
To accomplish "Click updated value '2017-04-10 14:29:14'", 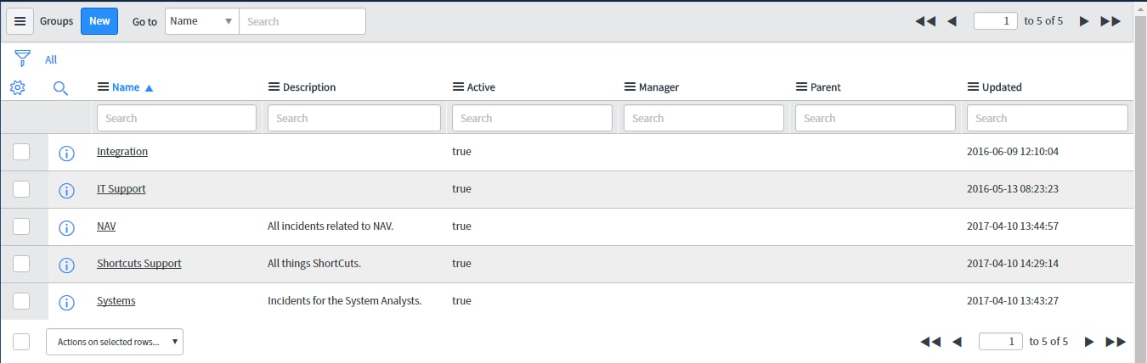I will click(x=1013, y=264).
